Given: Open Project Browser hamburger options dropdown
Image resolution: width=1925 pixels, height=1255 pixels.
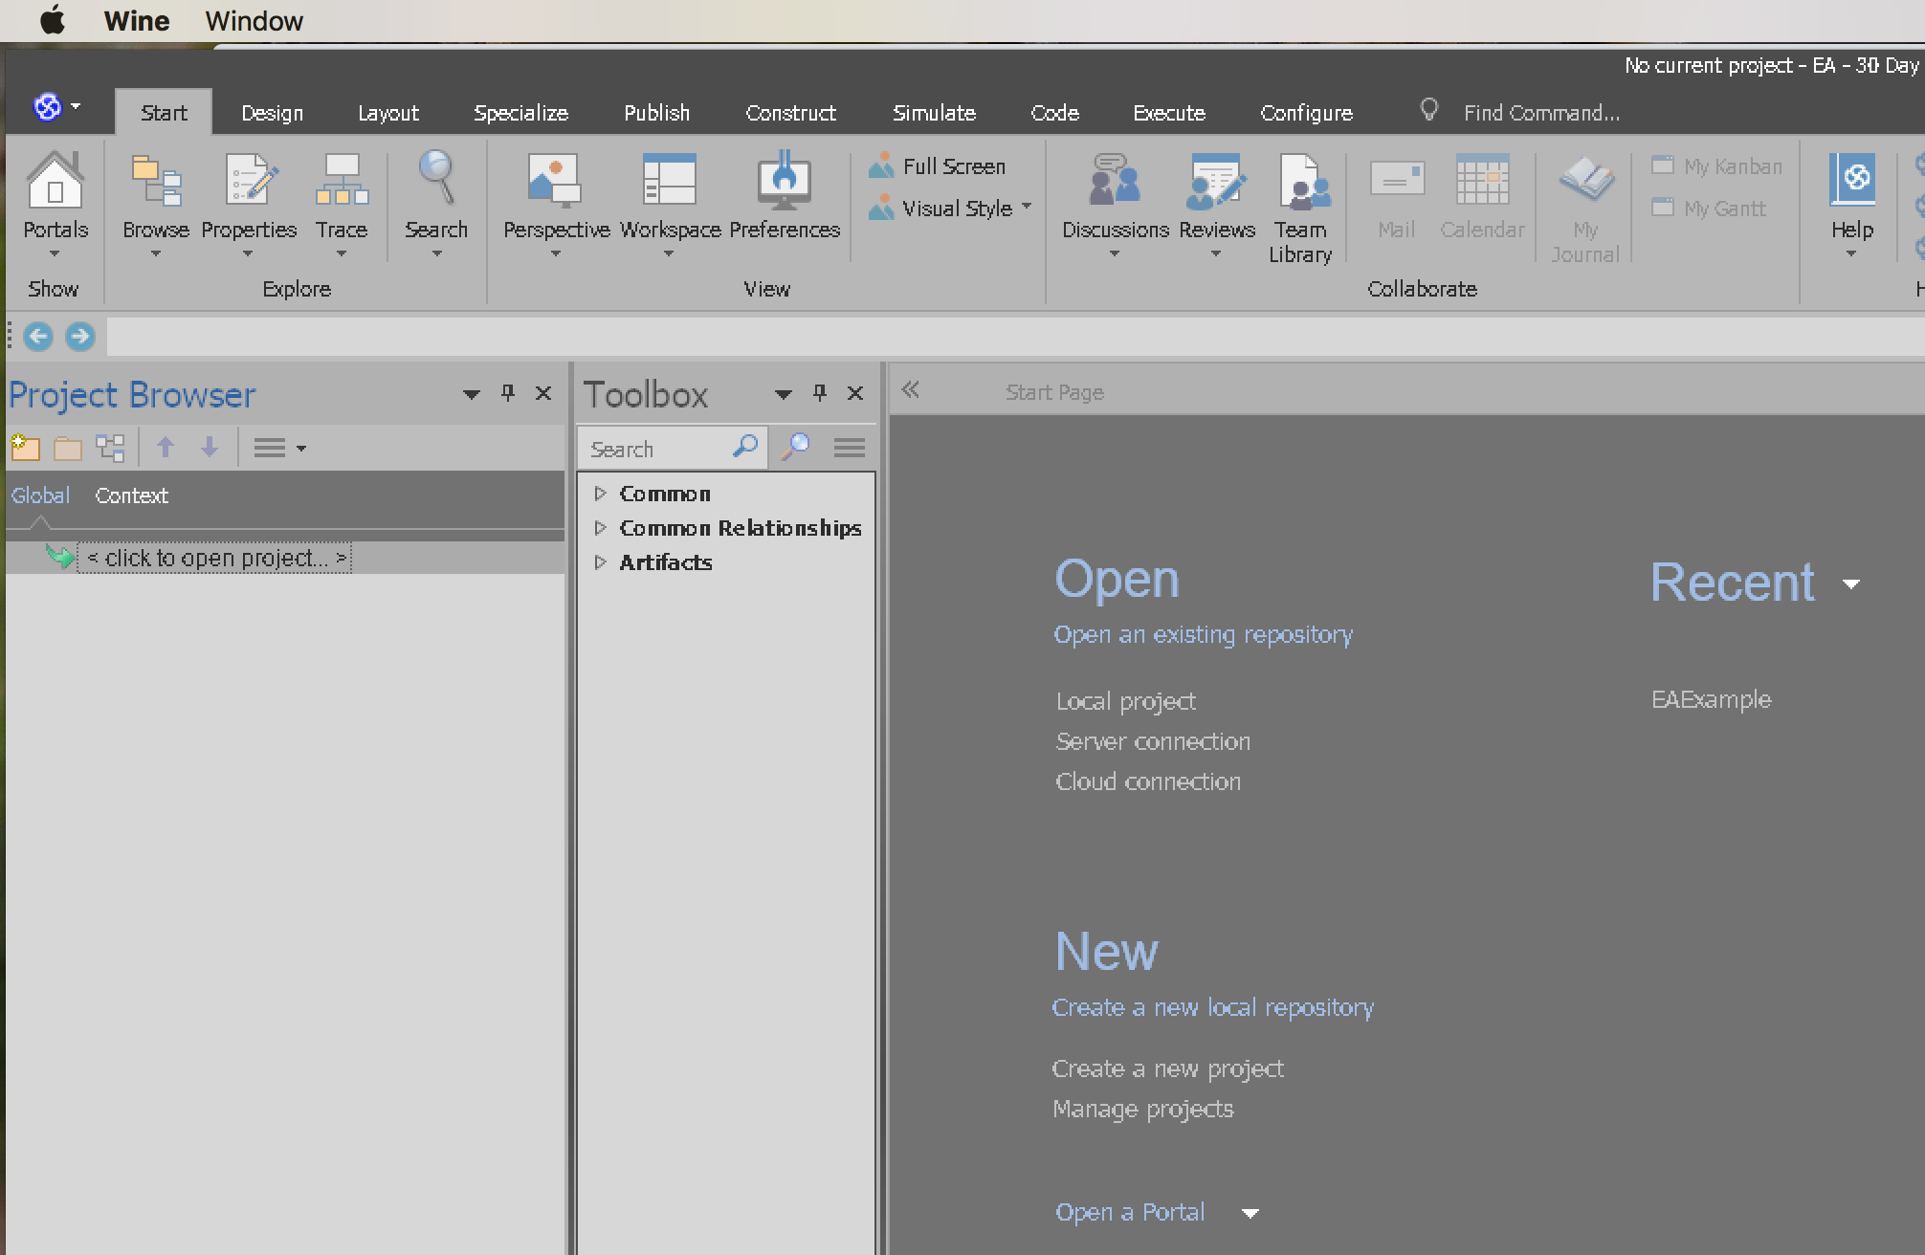Looking at the screenshot, I should pyautogui.click(x=279, y=448).
